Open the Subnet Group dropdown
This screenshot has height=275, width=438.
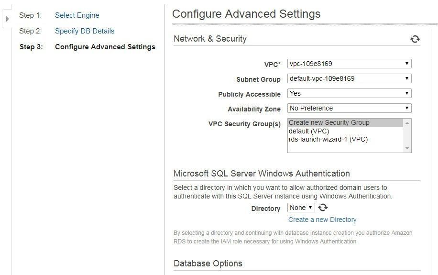(349, 78)
